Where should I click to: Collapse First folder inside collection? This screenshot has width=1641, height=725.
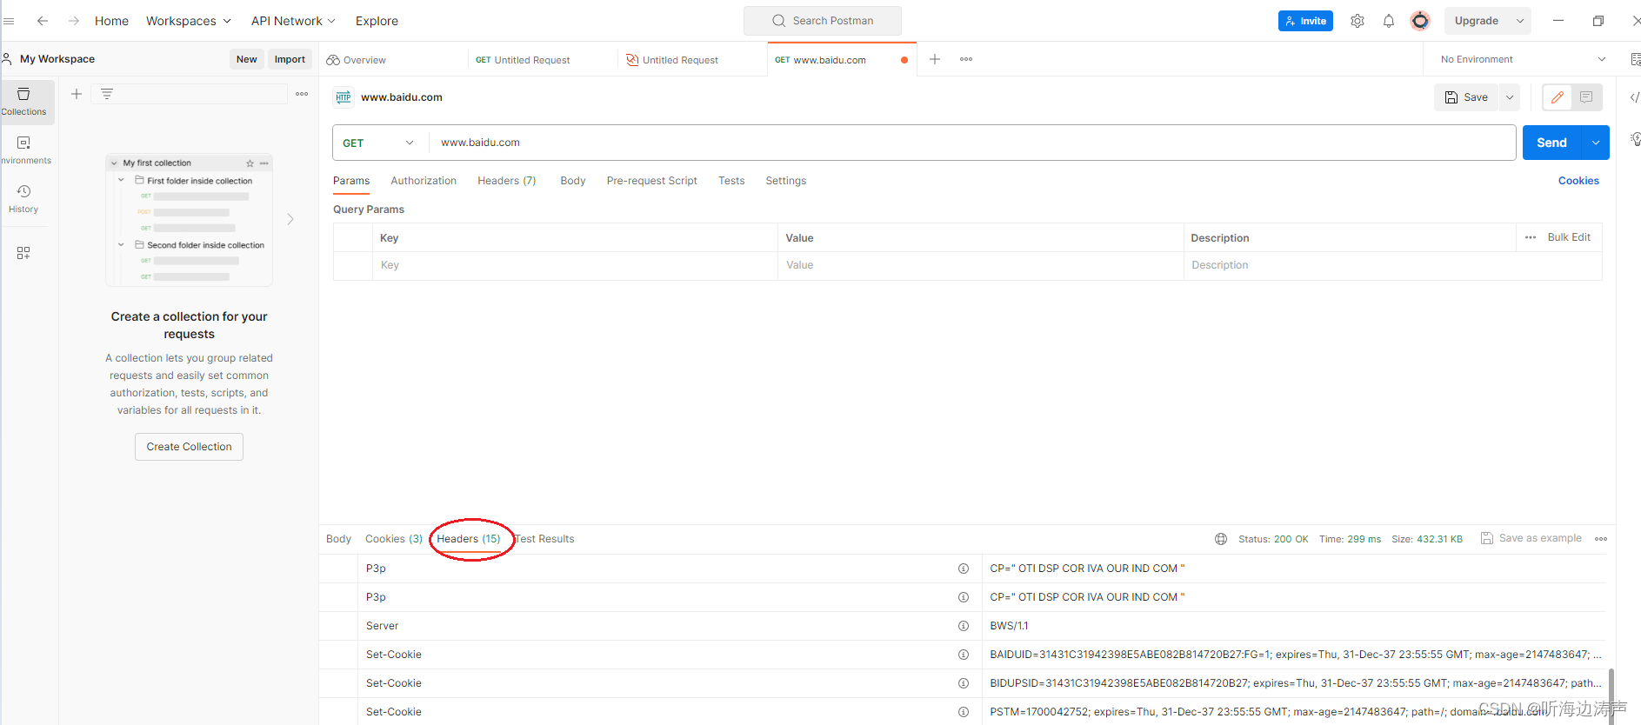click(121, 181)
